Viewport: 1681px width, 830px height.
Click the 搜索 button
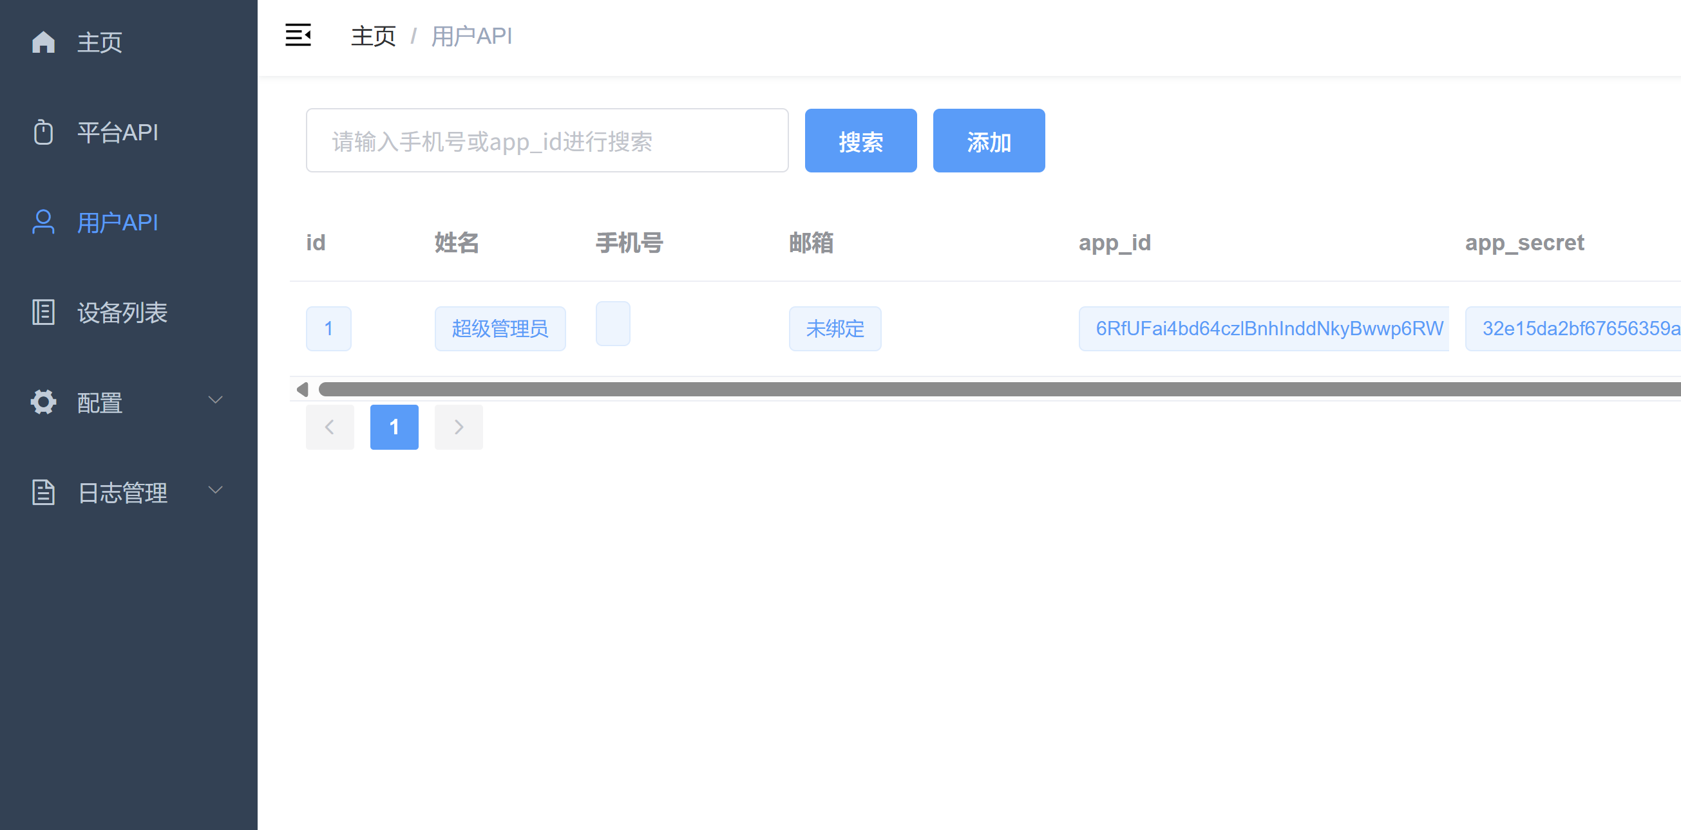click(860, 141)
